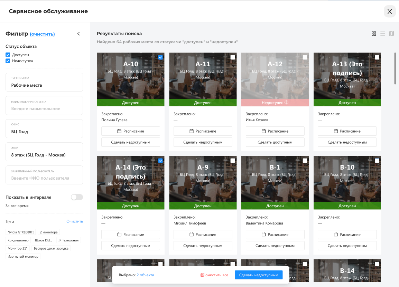
Task: Click the calendar icon in A-10's Расписание button
Action: (x=119, y=131)
